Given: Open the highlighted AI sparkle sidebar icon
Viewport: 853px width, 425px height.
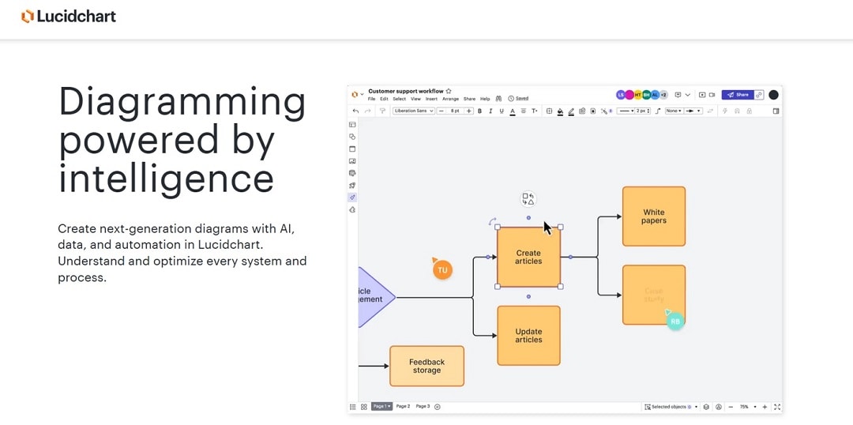Looking at the screenshot, I should point(352,197).
